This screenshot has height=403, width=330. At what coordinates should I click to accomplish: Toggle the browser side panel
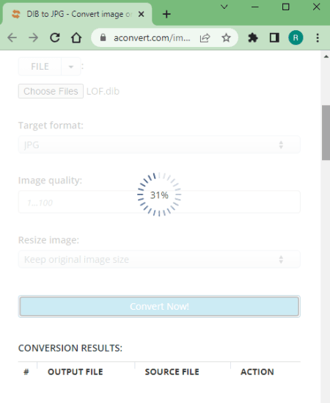tap(274, 38)
